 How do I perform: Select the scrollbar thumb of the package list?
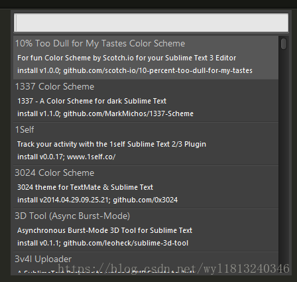point(284,44)
